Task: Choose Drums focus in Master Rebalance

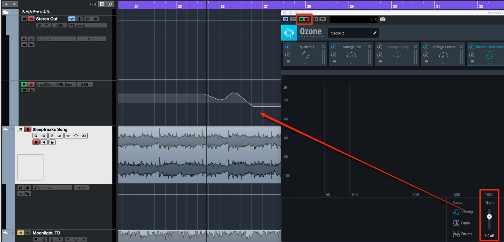Action: [x=463, y=234]
